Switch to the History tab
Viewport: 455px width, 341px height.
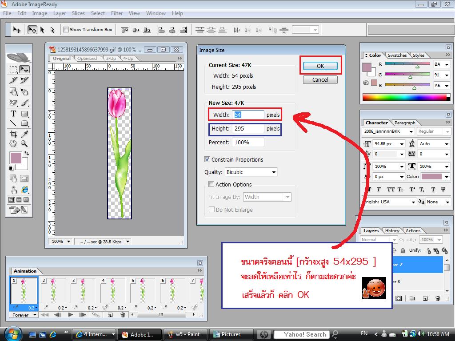[x=392, y=231]
